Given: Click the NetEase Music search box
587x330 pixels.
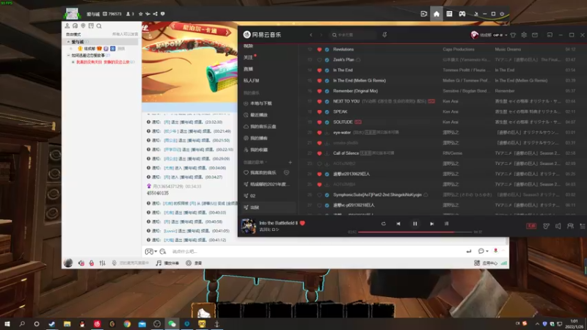Looking at the screenshot, I should [x=353, y=34].
